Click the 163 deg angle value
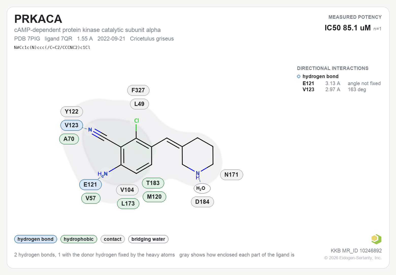396x275 pixels. click(357, 89)
